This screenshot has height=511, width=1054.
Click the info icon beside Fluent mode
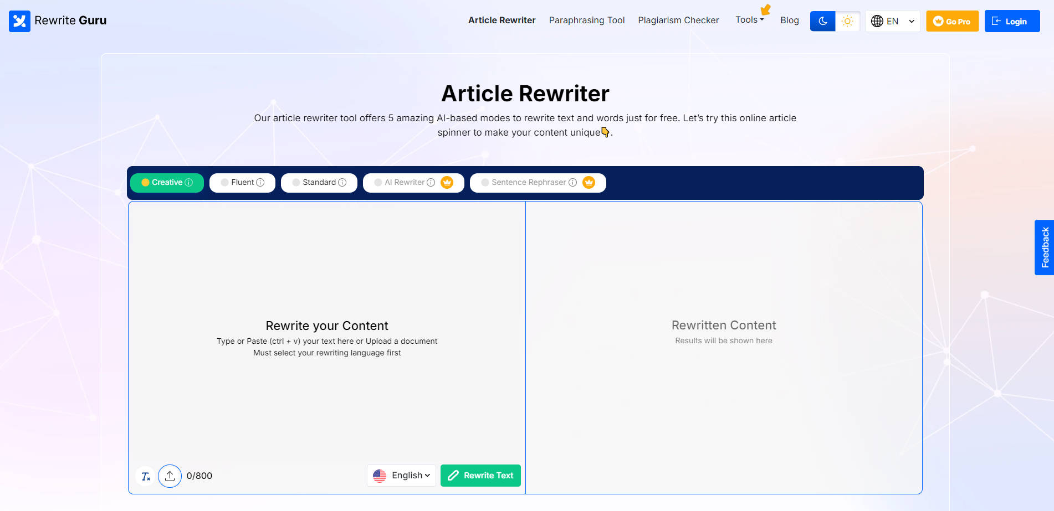pos(260,182)
